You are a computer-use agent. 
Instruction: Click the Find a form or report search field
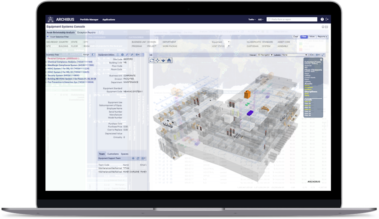[x=292, y=20]
